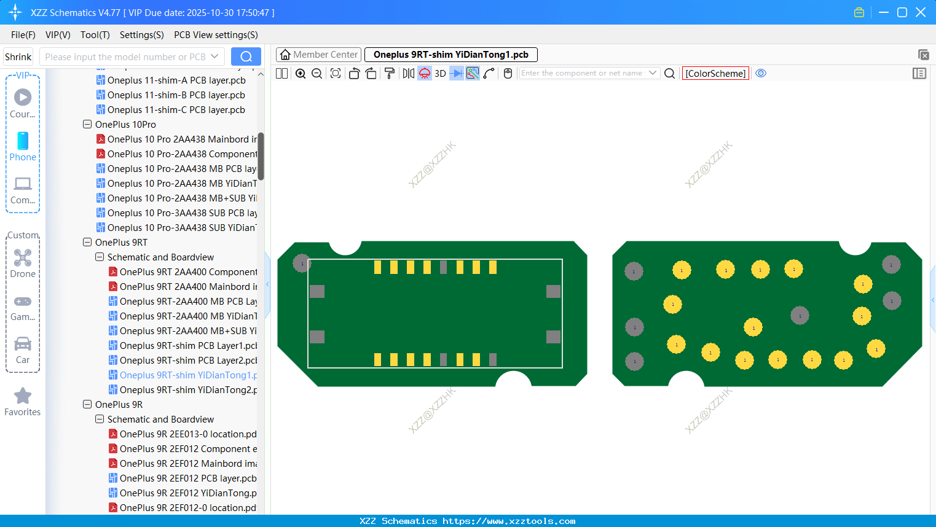Viewport: 936px width, 527px height.
Task: Select the paint roller highlight tool
Action: (x=390, y=73)
